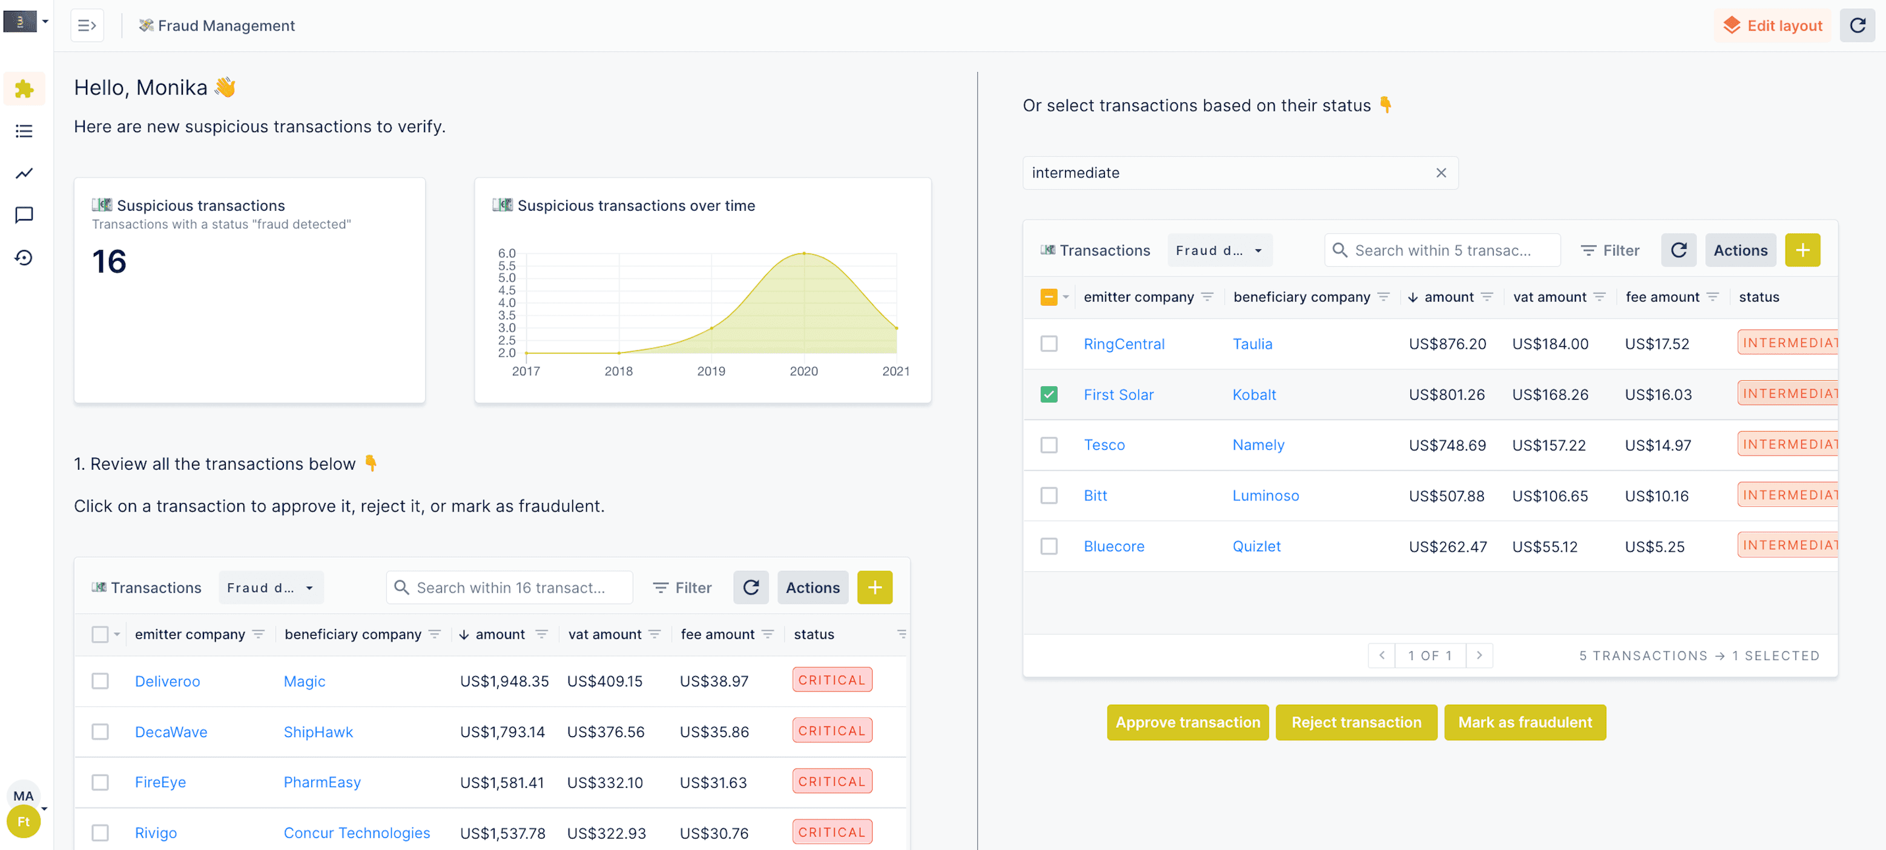The image size is (1886, 850).
Task: Select the Deliveroo transaction checkbox
Action: [x=101, y=681]
